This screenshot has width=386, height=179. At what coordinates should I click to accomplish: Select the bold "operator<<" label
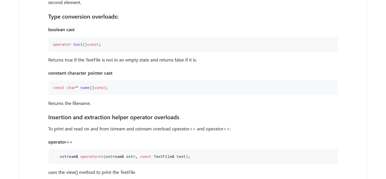(60, 142)
